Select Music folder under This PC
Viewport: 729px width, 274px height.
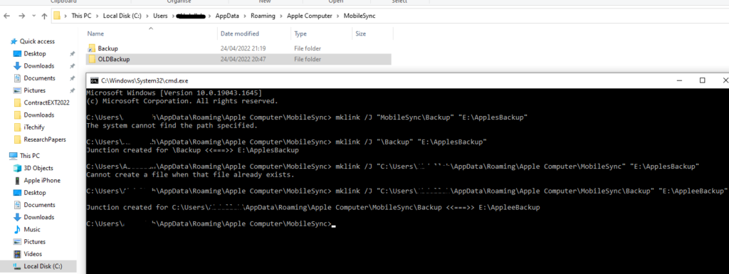coord(32,229)
